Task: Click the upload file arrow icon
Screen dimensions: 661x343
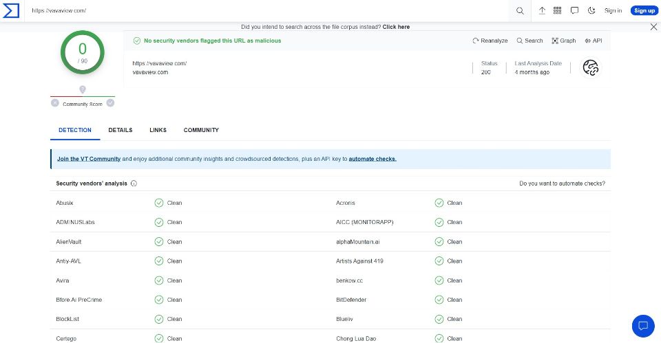Action: tap(542, 10)
